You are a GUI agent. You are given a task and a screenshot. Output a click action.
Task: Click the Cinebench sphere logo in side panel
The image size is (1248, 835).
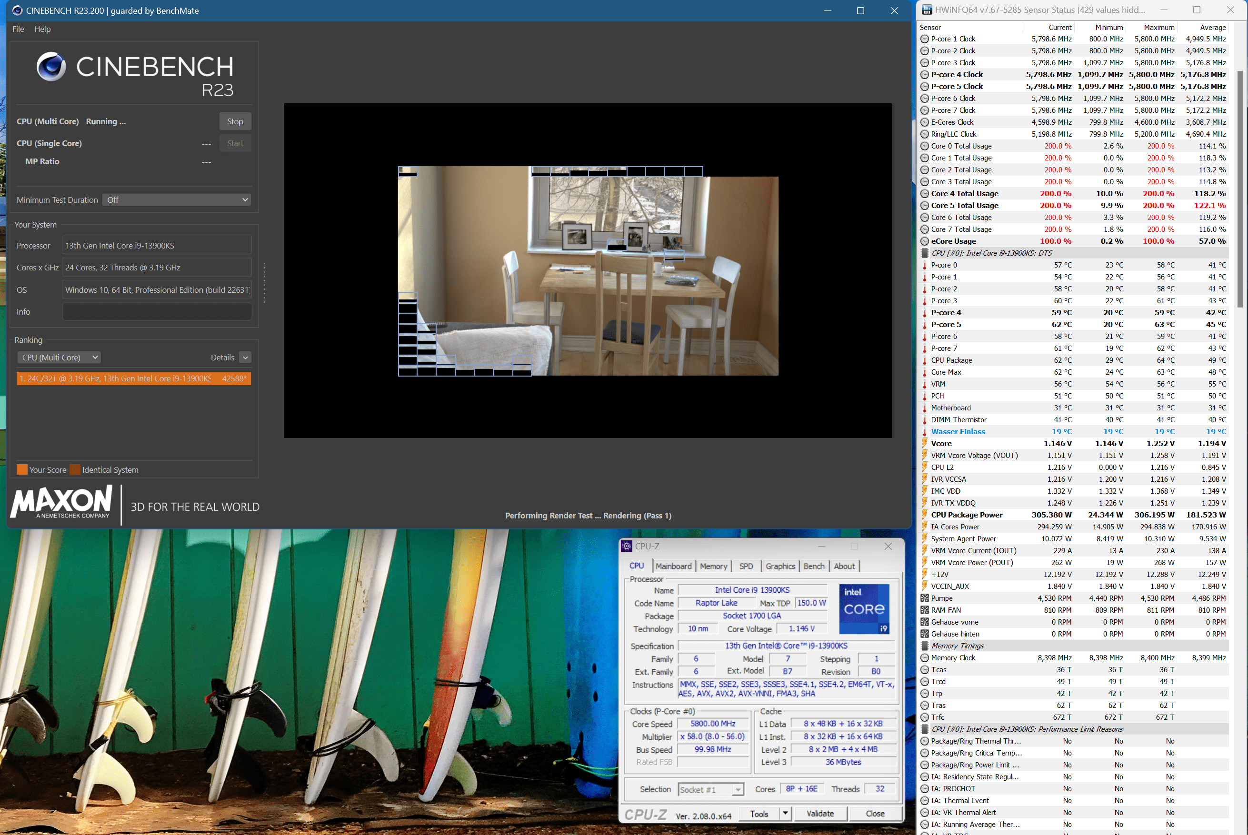[x=51, y=67]
